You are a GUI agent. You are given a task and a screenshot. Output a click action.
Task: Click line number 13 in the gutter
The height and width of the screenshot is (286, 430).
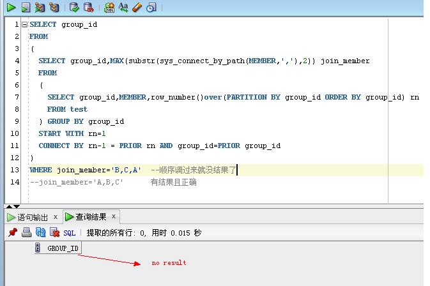15,170
